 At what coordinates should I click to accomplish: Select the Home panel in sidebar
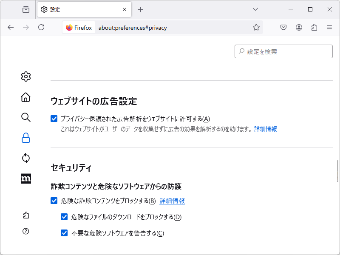point(25,97)
